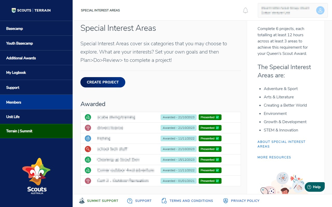Viewport: 332px width, 207px height.
Task: Click the Growth & Development list item
Action: (285, 122)
